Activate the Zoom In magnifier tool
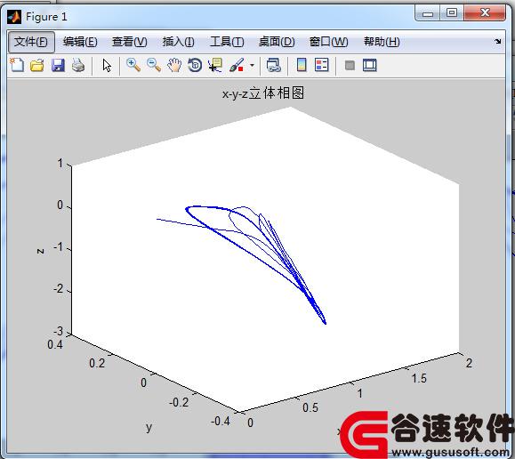The image size is (515, 459). pos(133,65)
